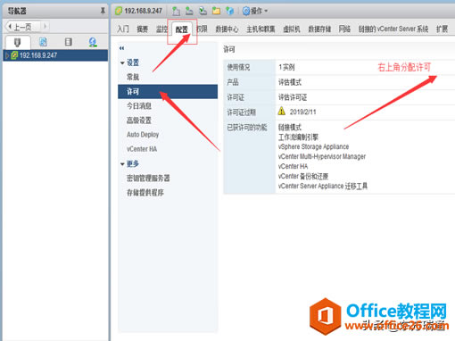Select 192.168.9.247 in the navigator tree
Image resolution: width=455 pixels, height=341 pixels.
pos(55,55)
